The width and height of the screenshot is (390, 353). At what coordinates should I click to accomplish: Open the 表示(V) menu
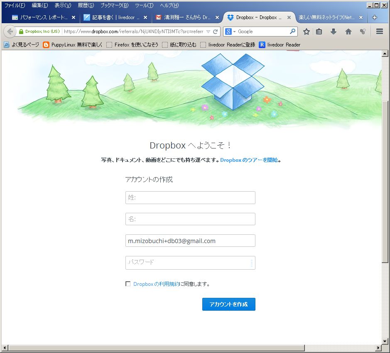tap(63, 5)
